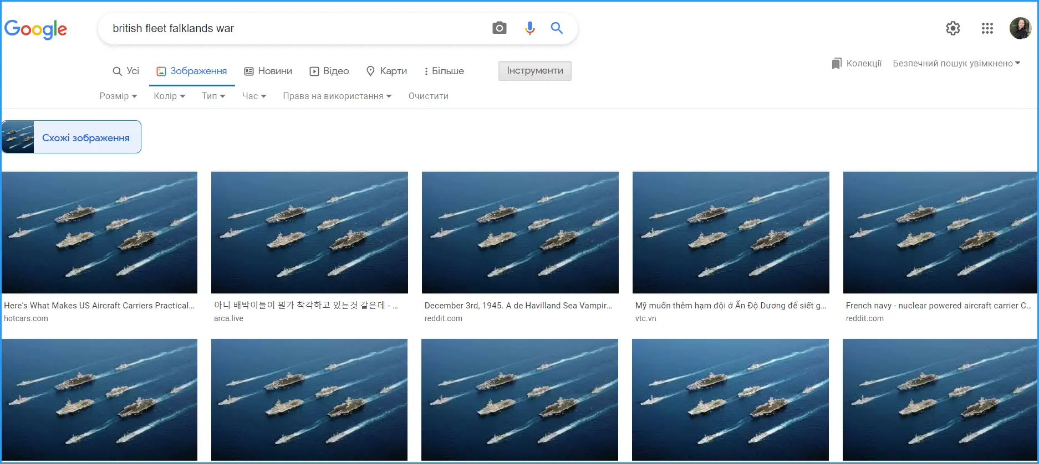This screenshot has height=464, width=1039.
Task: Expand the Час filter
Action: pyautogui.click(x=254, y=96)
